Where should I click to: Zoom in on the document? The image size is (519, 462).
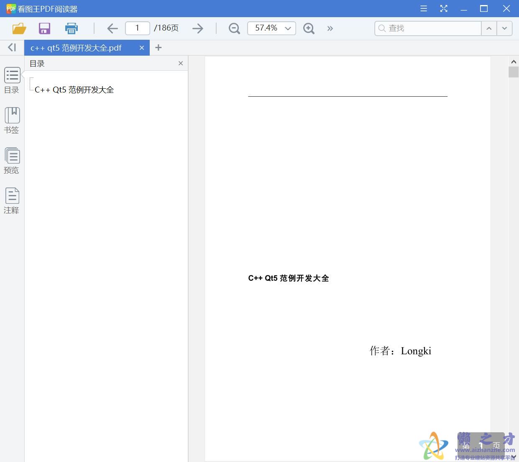coord(309,28)
